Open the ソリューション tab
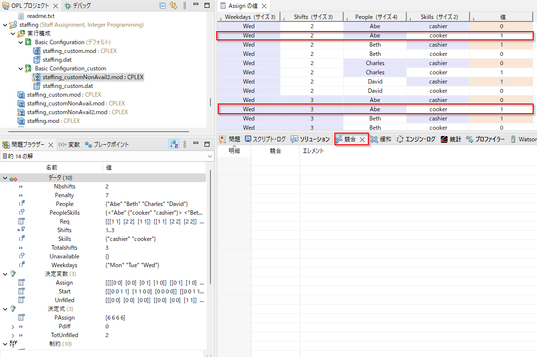 (310, 139)
